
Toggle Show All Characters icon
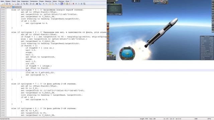pos(59,4)
